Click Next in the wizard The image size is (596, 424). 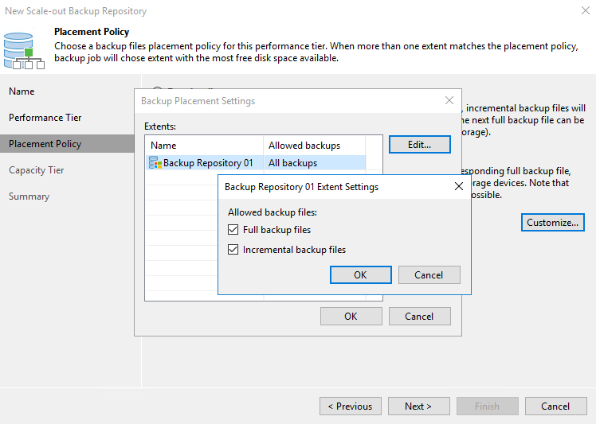pyautogui.click(x=418, y=406)
